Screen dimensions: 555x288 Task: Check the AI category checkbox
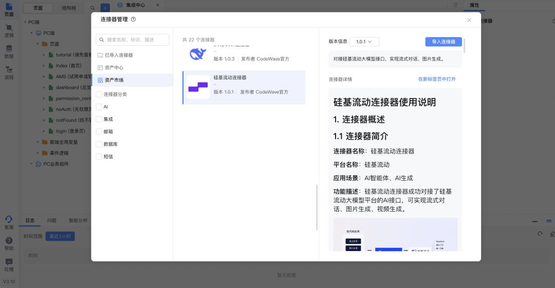(x=99, y=106)
